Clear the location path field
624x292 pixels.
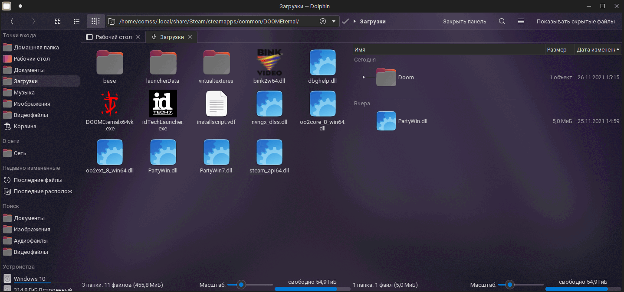click(x=323, y=21)
